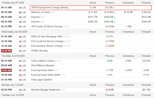The width and height of the screenshot is (154, 98).
Task: Select the Monday July 13 2026 date header
Action: (12, 85)
